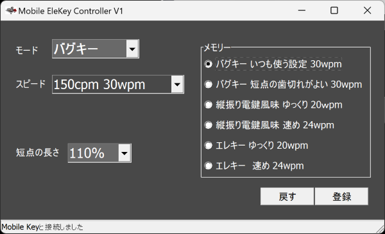Select memory バグキー 短点の歯切れがよい 30wpm
Screen dimensions: 385x234
pos(284,85)
